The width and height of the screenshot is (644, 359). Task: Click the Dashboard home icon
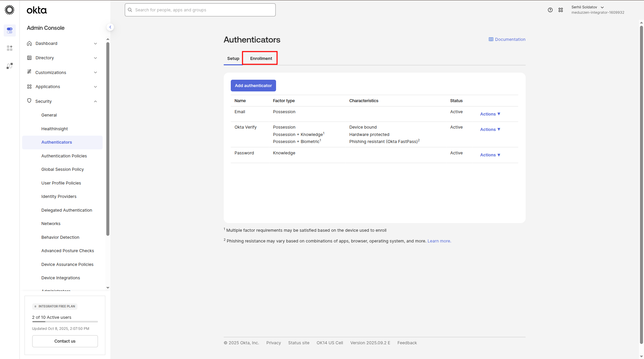tap(30, 44)
